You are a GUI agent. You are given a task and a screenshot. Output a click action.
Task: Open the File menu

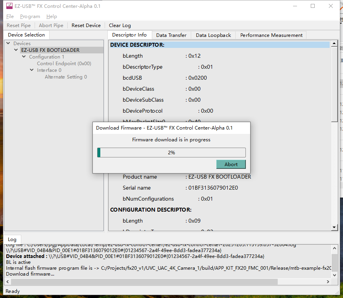coord(10,16)
